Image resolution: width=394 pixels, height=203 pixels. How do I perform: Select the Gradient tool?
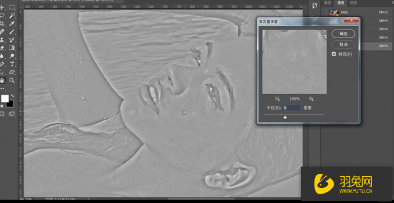[x=12, y=48]
